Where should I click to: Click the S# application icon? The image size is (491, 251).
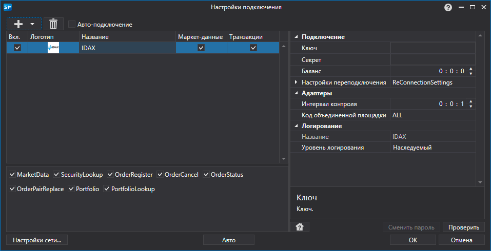click(x=8, y=7)
